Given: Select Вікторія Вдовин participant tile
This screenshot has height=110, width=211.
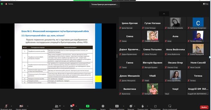Looking at the screenshot, I should coord(153,63).
